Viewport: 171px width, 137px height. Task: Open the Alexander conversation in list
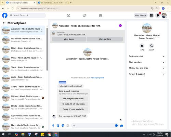(23, 30)
